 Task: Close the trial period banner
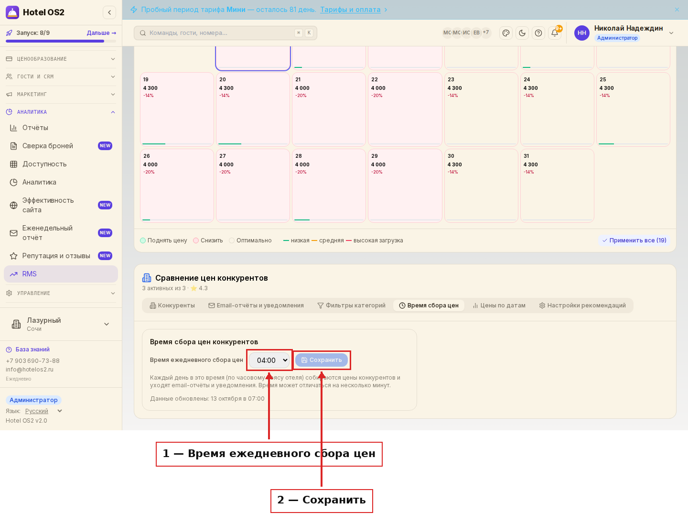677,10
